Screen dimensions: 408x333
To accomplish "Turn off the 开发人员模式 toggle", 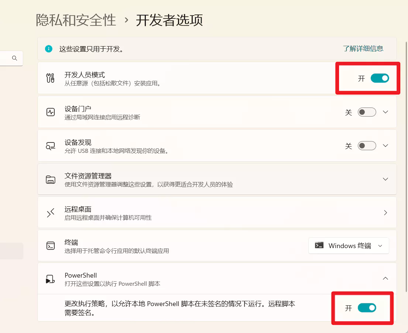I will (x=380, y=78).
